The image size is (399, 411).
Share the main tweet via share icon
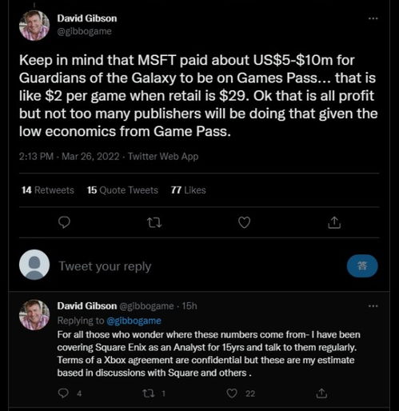334,222
